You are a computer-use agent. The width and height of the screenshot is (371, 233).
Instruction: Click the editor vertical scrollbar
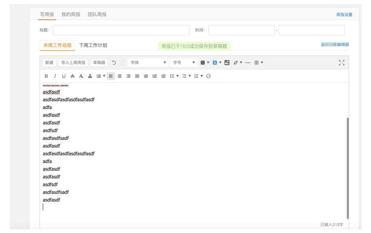click(347, 168)
